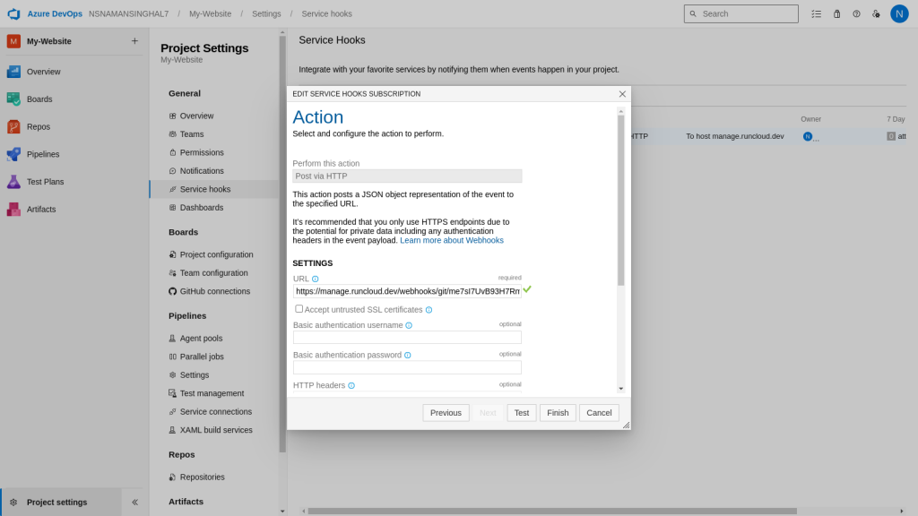
Task: Click the Finish button
Action: (558, 412)
